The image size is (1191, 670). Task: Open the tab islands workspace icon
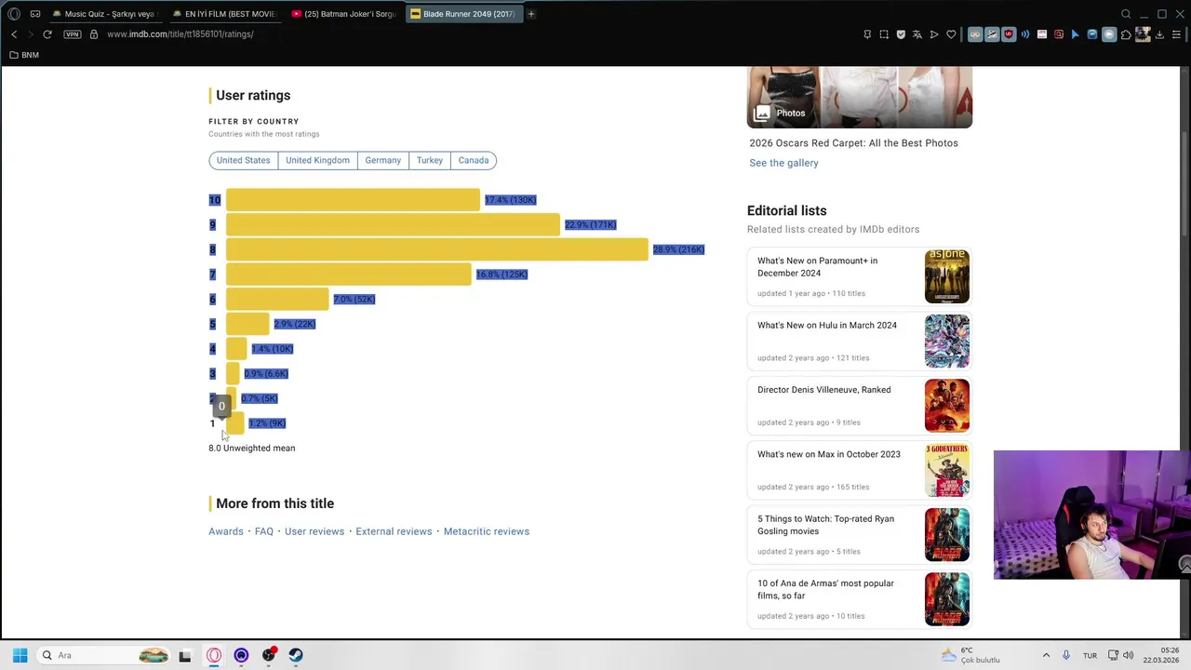(x=35, y=14)
